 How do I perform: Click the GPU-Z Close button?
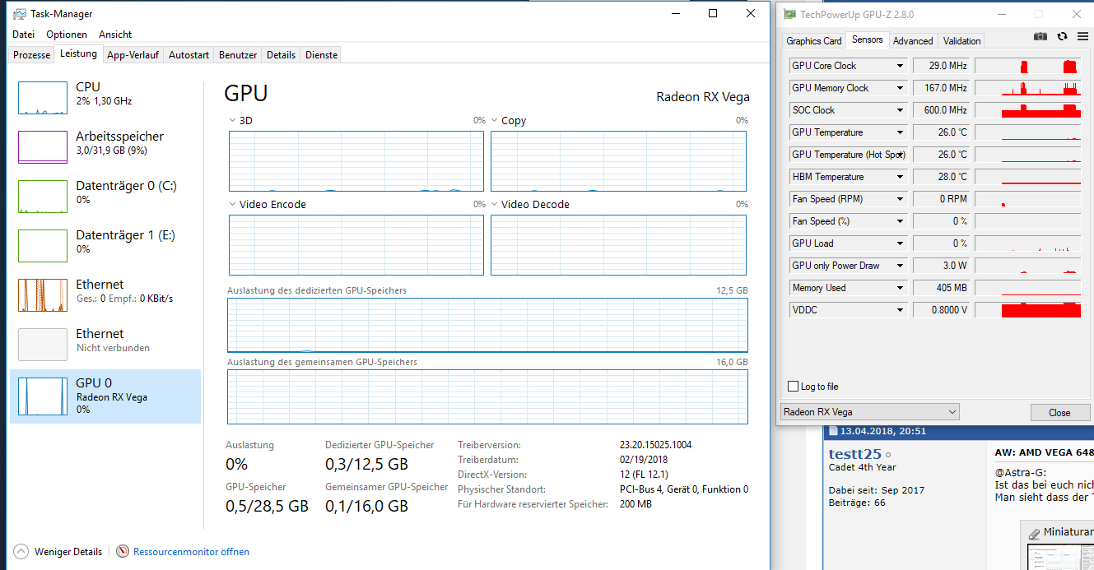pyautogui.click(x=1059, y=413)
